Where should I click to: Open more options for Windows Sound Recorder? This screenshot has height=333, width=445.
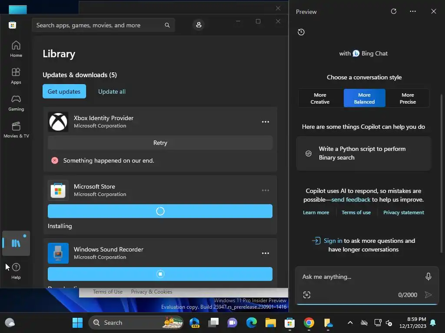coord(266,253)
